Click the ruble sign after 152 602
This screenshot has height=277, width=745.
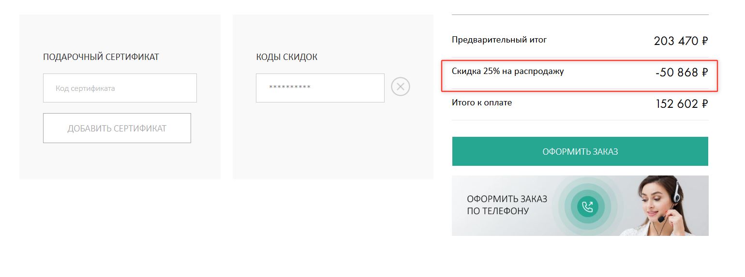pyautogui.click(x=704, y=104)
